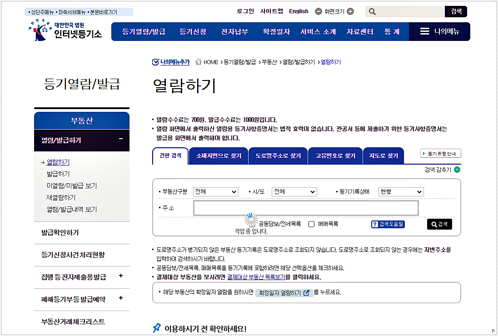Click the 부동산 sidebar header
The height and width of the screenshot is (336, 498).
(x=82, y=120)
